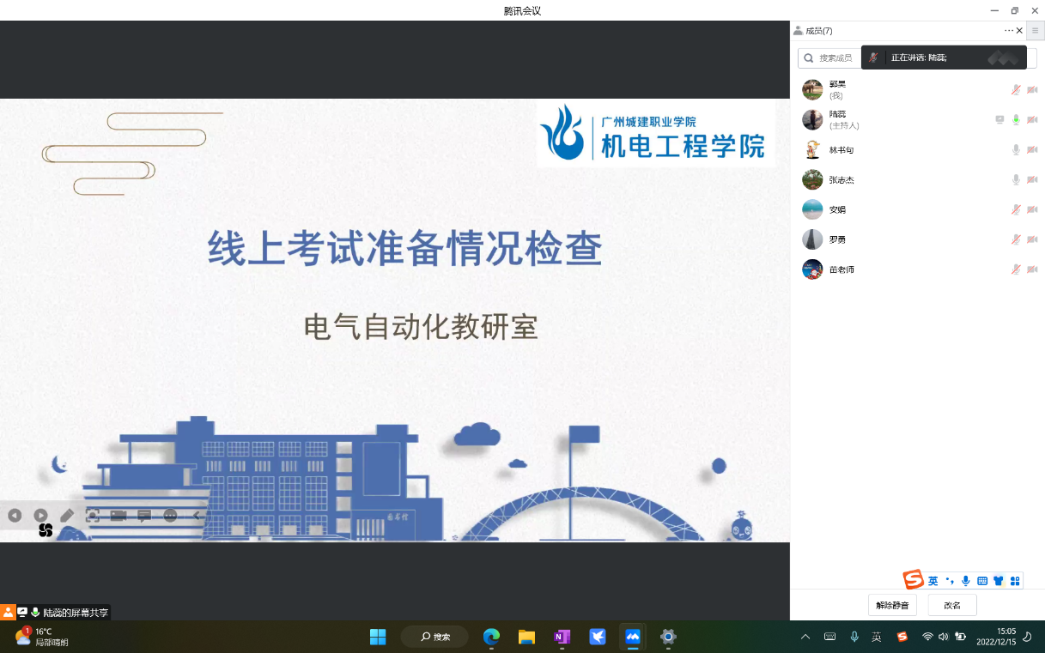This screenshot has height=653, width=1045.
Task: Open the subtitles speech bubble icon
Action: [x=144, y=516]
